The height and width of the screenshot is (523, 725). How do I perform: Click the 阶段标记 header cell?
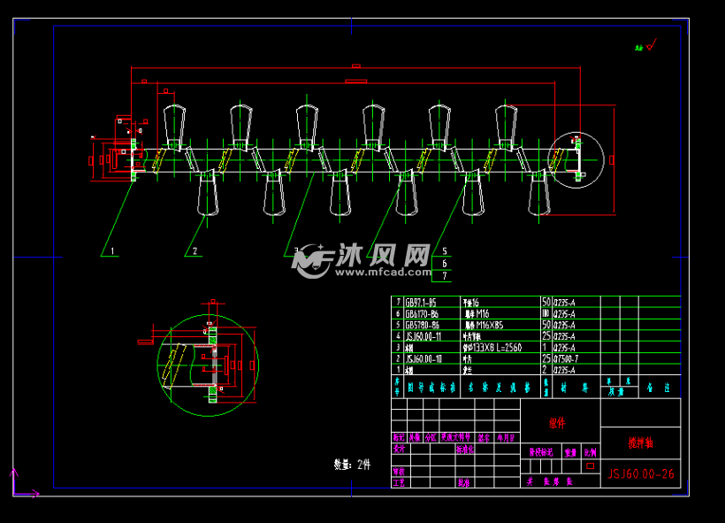540,452
